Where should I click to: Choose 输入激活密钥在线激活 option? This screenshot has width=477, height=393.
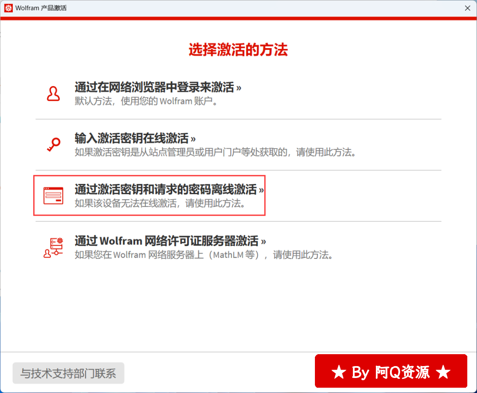135,138
